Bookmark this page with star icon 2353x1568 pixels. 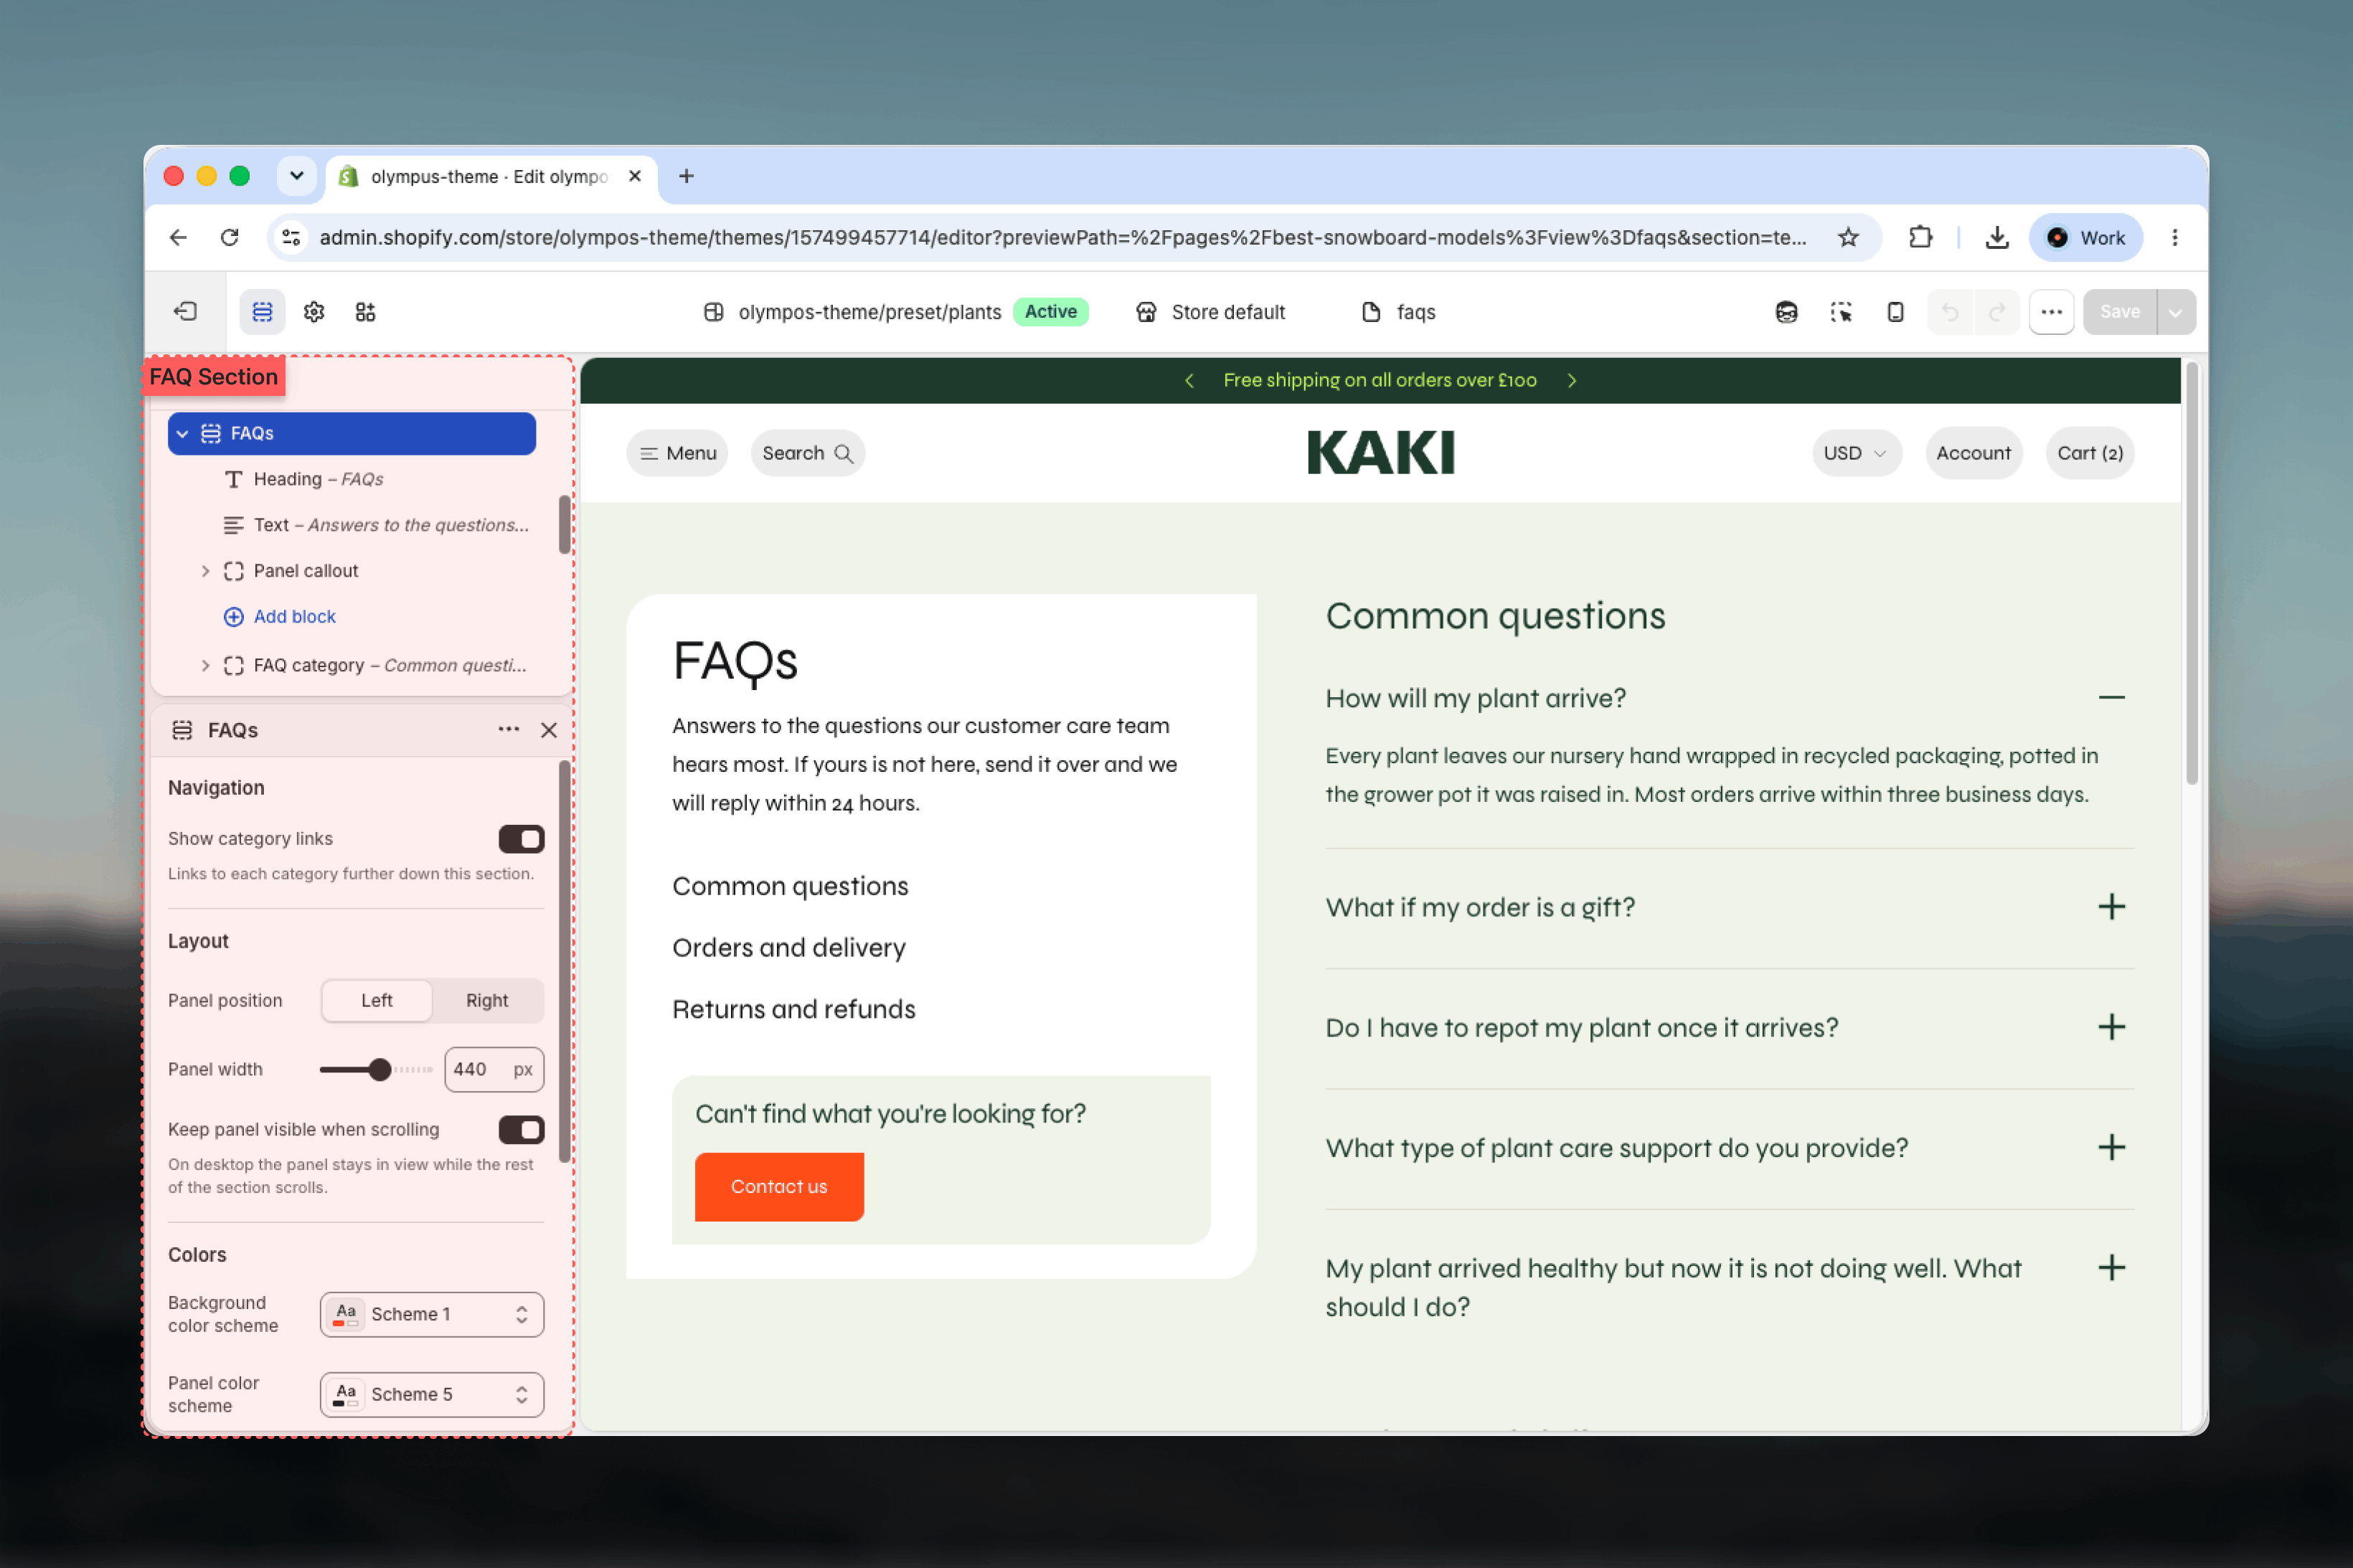coord(1848,238)
